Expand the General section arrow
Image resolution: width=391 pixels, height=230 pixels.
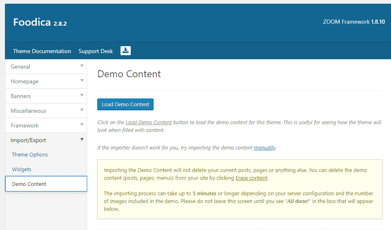click(82, 66)
